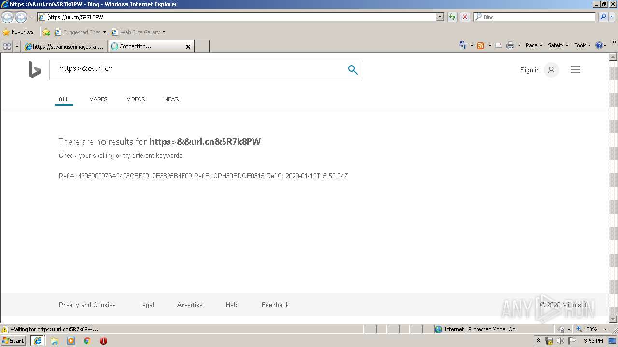The image size is (618, 347).
Task: Refresh the page using the green arrows icon
Action: coord(452,17)
